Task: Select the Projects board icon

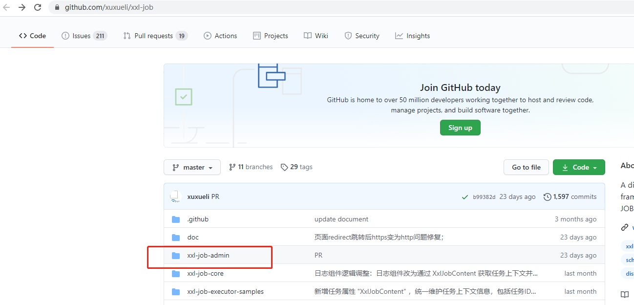Action: tap(256, 35)
